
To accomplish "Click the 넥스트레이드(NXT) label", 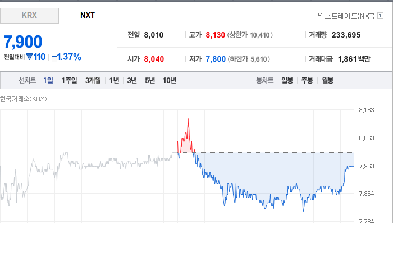I will pos(346,16).
